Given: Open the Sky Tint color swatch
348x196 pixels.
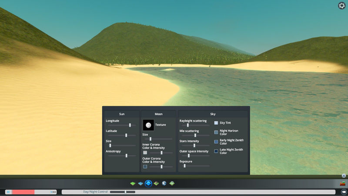Looking at the screenshot, I should pyautogui.click(x=216, y=123).
